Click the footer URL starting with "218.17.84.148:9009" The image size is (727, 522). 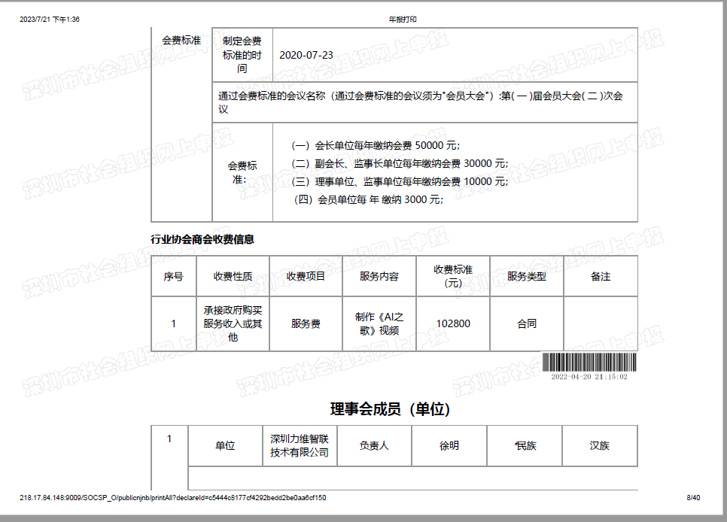[173, 498]
